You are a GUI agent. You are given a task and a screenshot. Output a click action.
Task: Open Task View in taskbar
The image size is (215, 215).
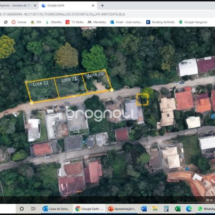tap(33, 209)
